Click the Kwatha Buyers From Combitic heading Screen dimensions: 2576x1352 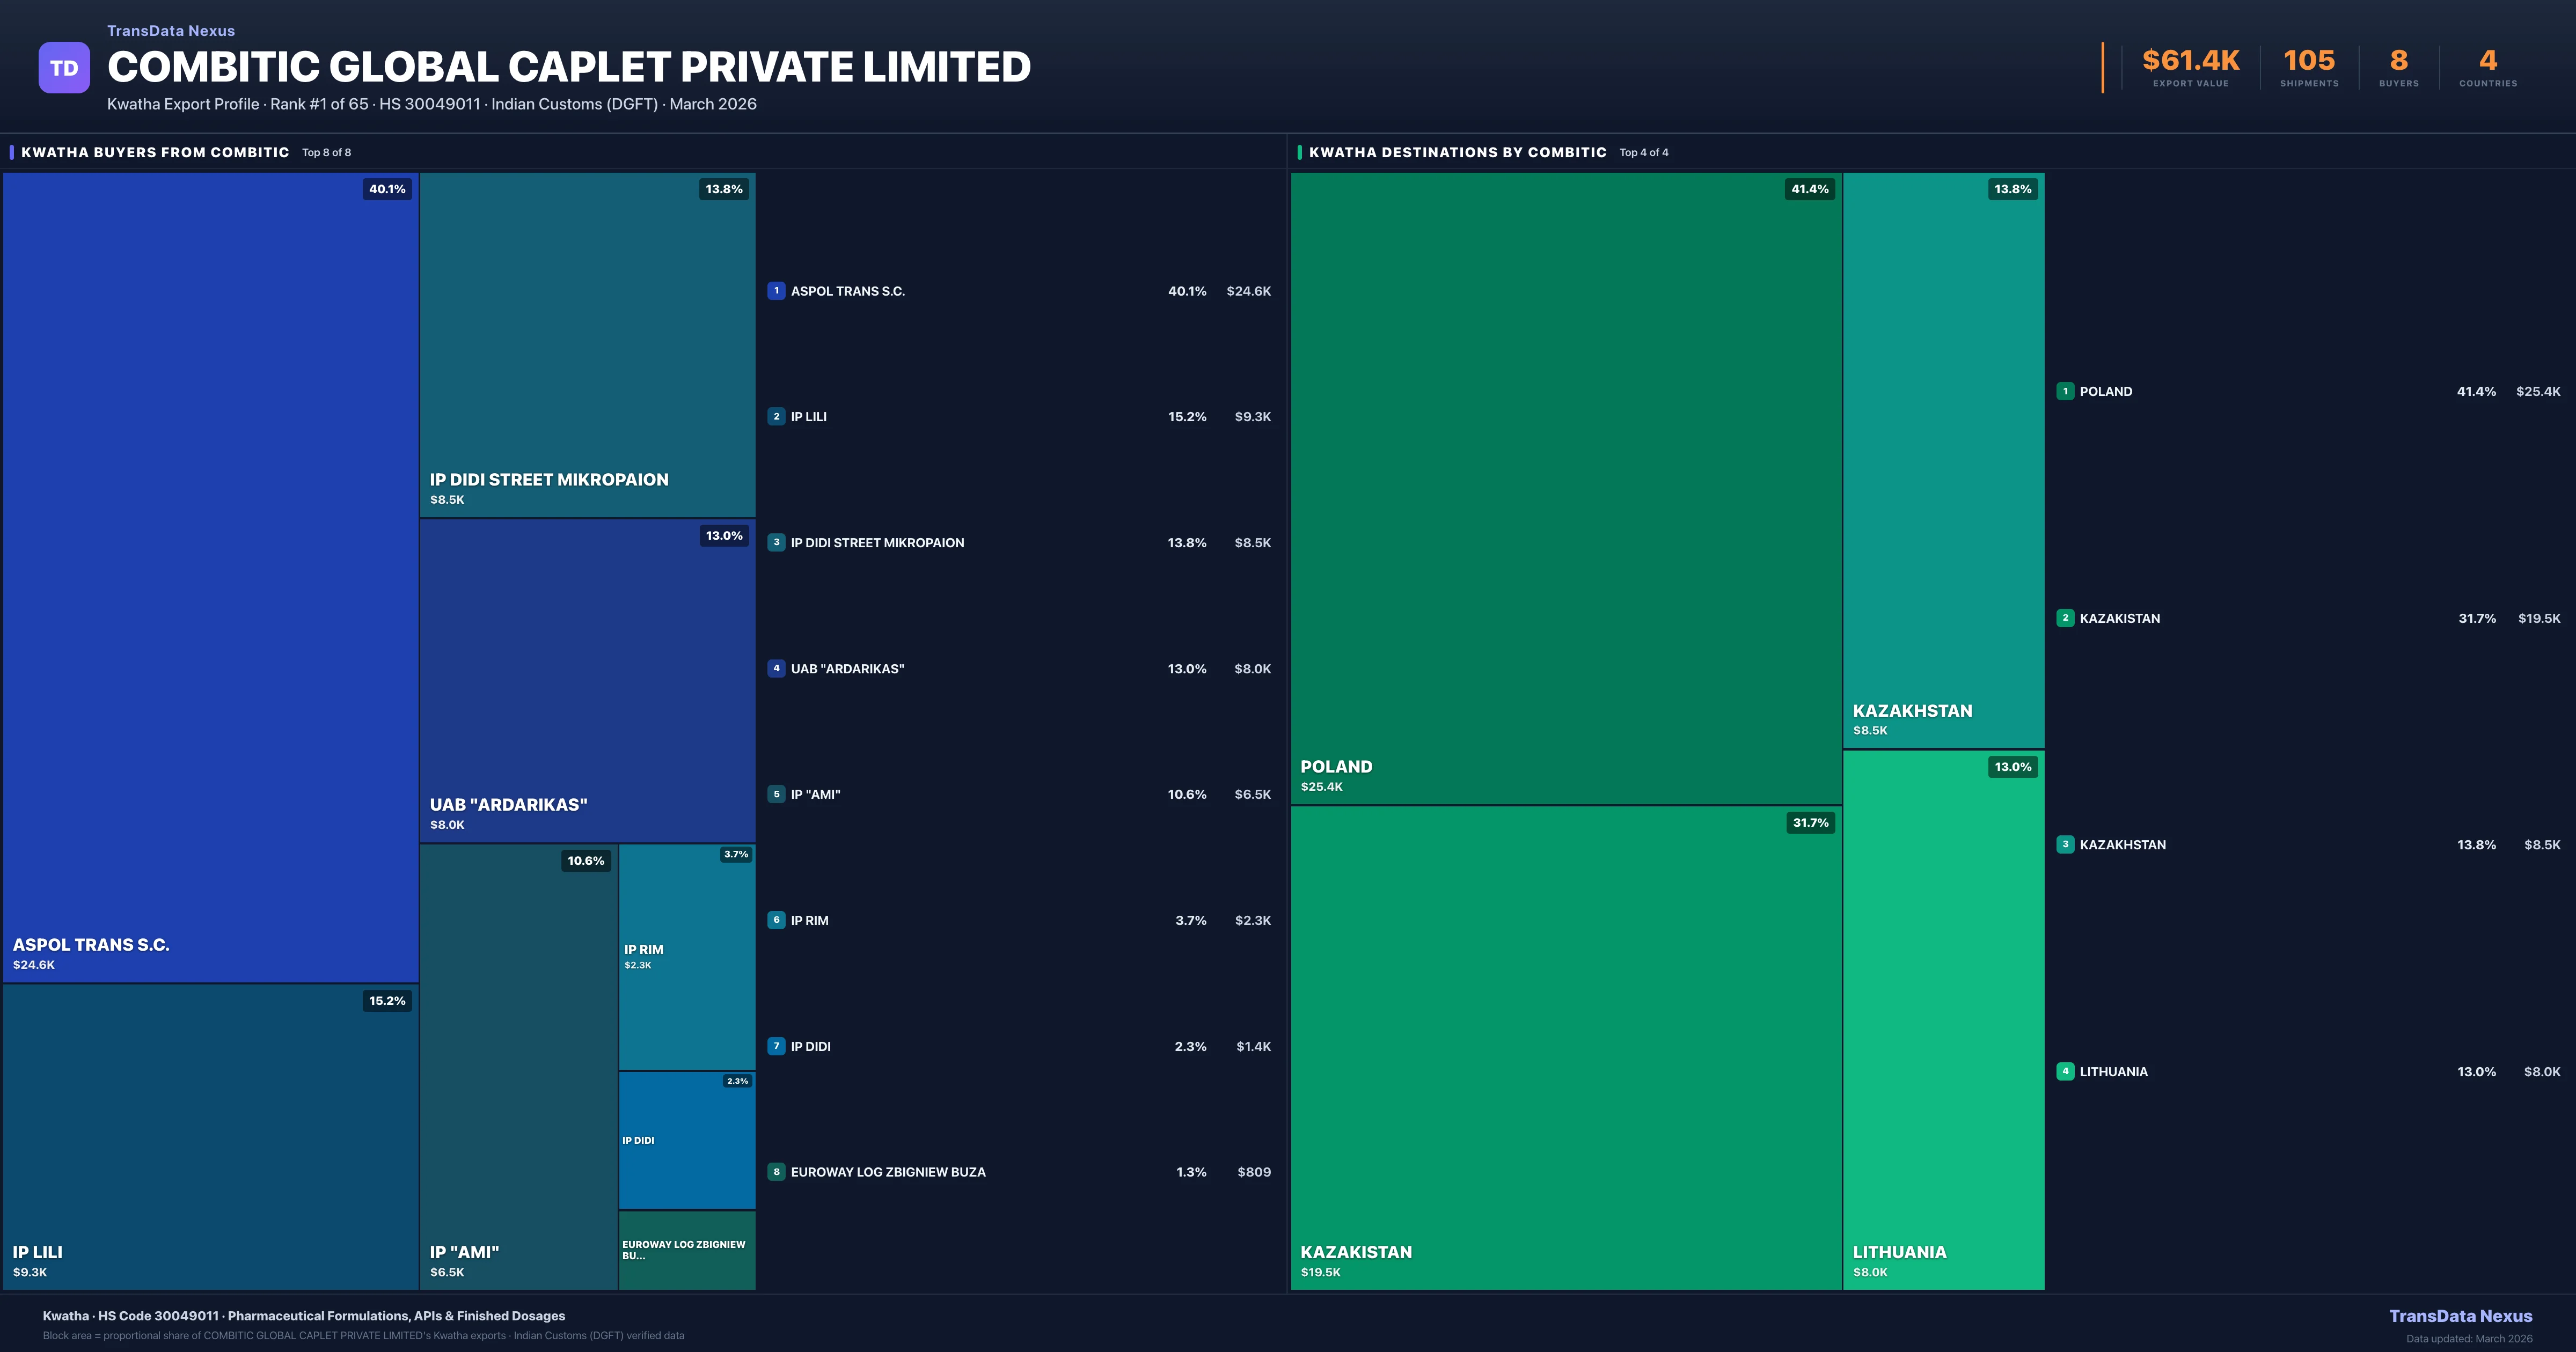coord(155,153)
